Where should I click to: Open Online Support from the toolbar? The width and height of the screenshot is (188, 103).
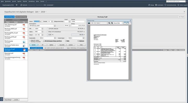tap(182, 5)
